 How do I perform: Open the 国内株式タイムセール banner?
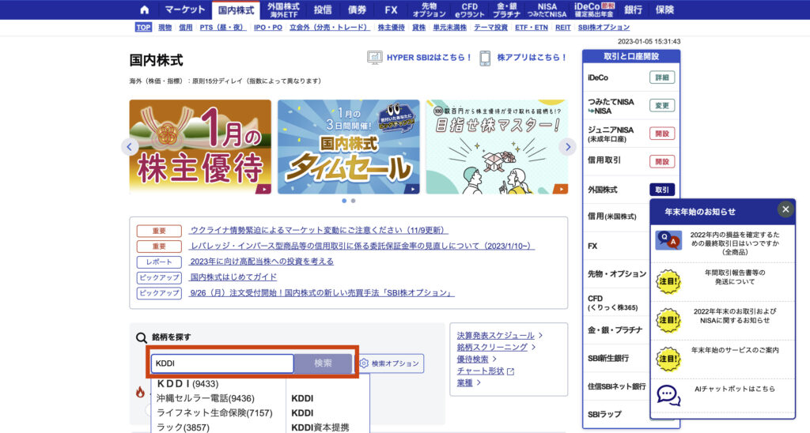[x=349, y=147]
